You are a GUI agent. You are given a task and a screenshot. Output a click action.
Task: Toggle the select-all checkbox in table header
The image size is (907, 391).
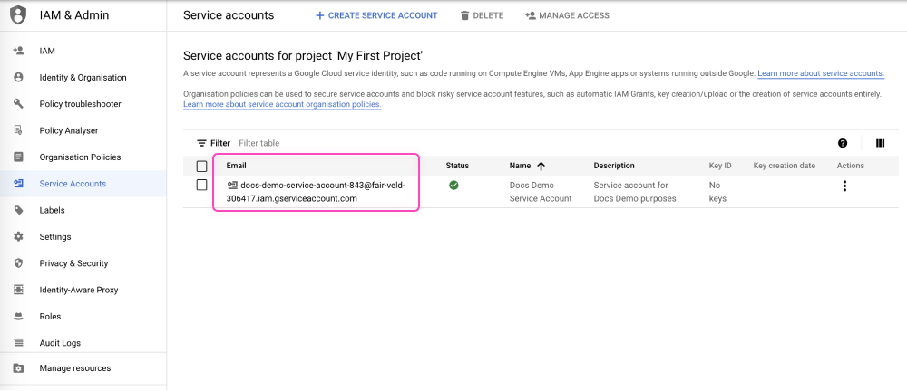click(x=201, y=167)
